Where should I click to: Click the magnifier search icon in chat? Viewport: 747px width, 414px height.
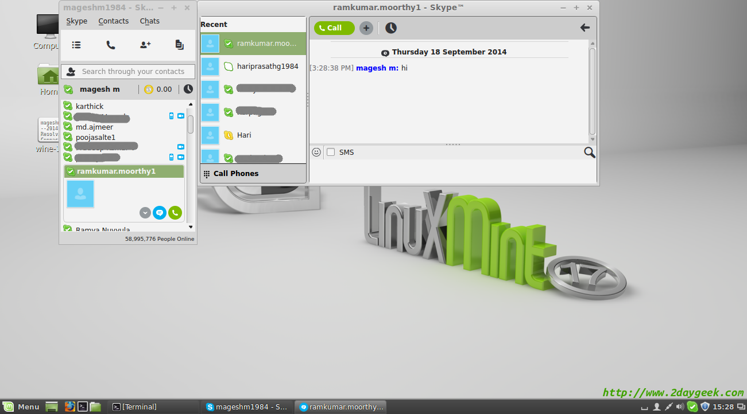point(589,152)
